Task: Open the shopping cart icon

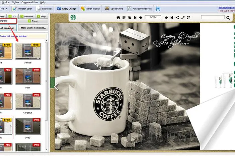Action: pos(158,9)
